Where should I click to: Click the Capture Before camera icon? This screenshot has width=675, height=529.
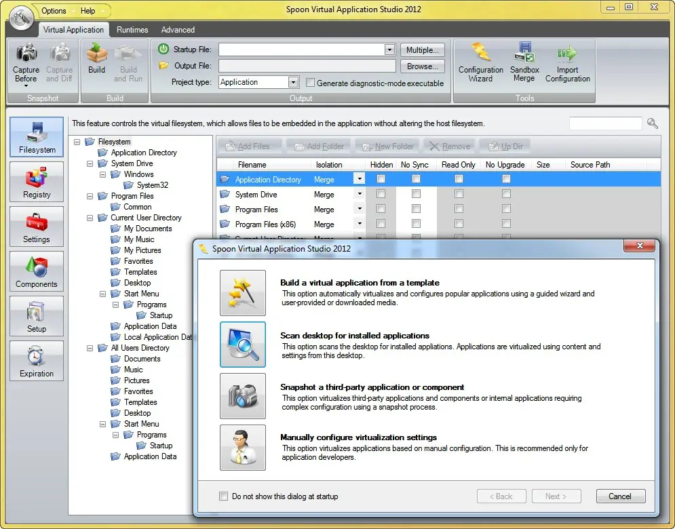[26, 54]
